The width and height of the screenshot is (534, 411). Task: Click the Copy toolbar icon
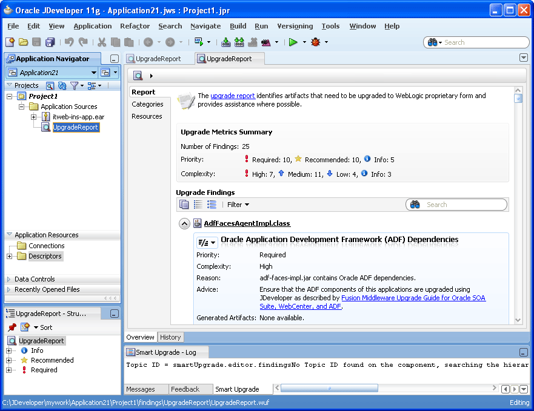115,42
